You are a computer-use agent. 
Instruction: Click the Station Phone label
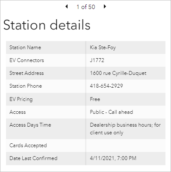tap(26, 86)
